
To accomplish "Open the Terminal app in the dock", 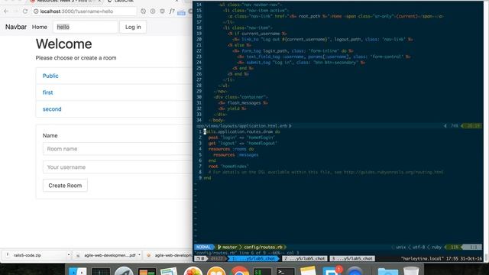I will coord(285,270).
